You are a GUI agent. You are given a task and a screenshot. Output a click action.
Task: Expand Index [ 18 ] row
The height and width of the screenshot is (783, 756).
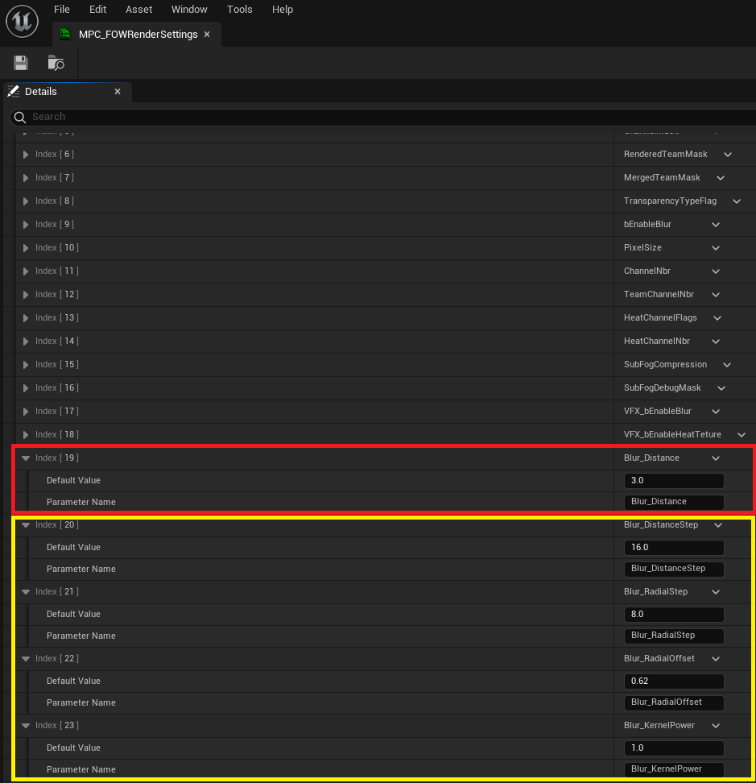pyautogui.click(x=26, y=435)
